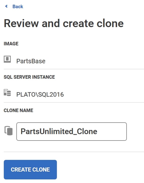Click the clone database icon
Viewport: 144px width, 183px height.
[x=8, y=131]
